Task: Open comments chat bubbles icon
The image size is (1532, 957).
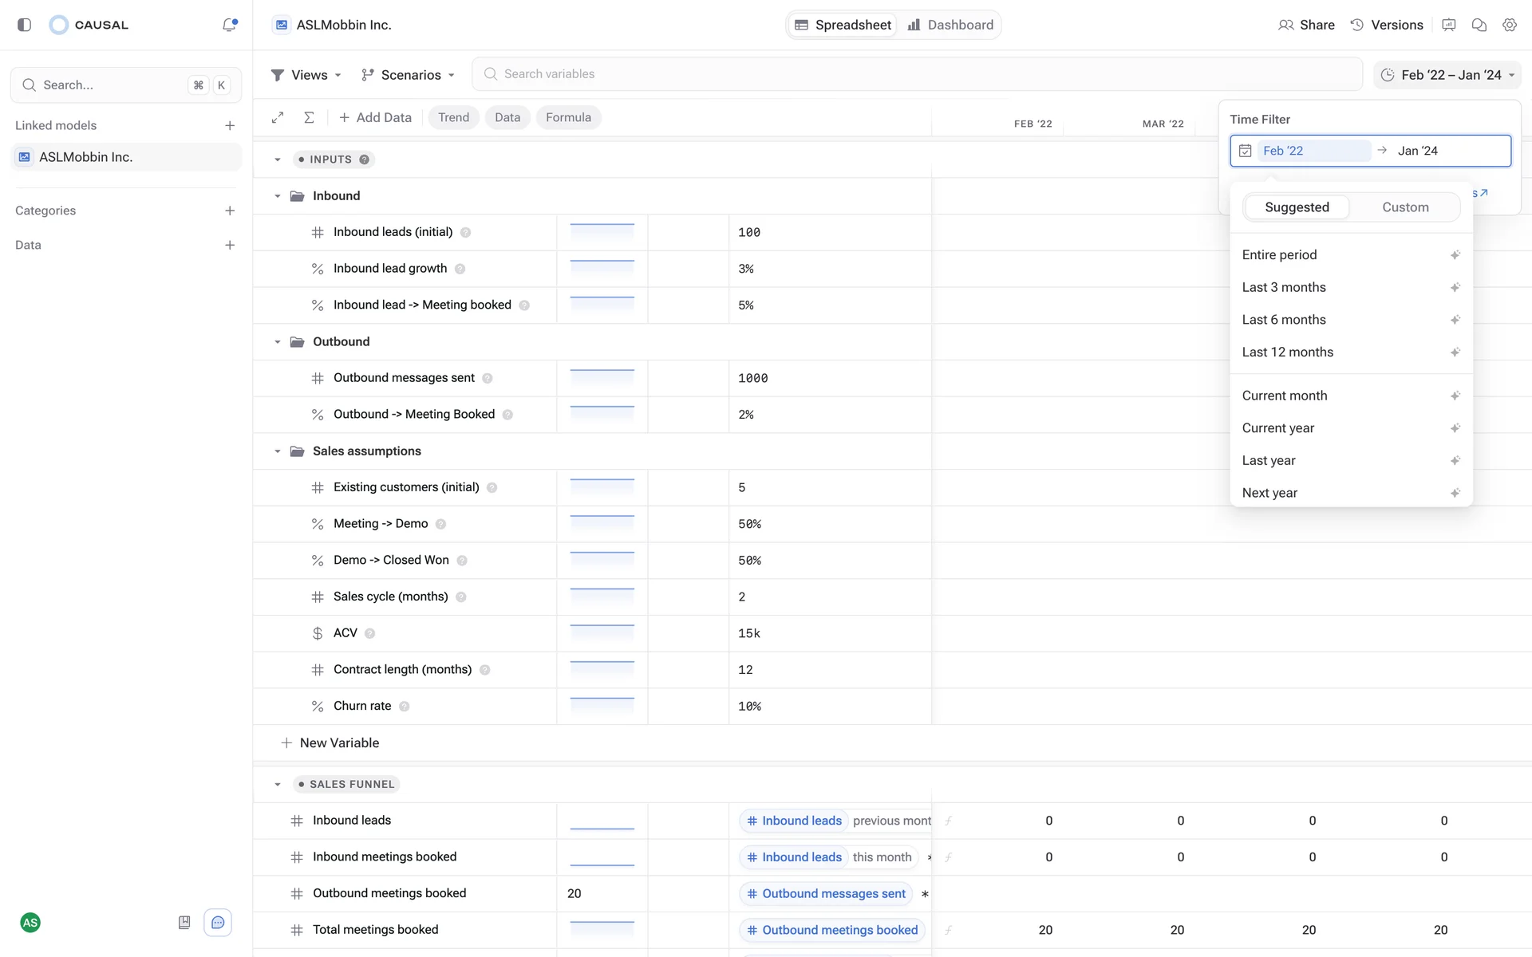Action: [x=1479, y=25]
